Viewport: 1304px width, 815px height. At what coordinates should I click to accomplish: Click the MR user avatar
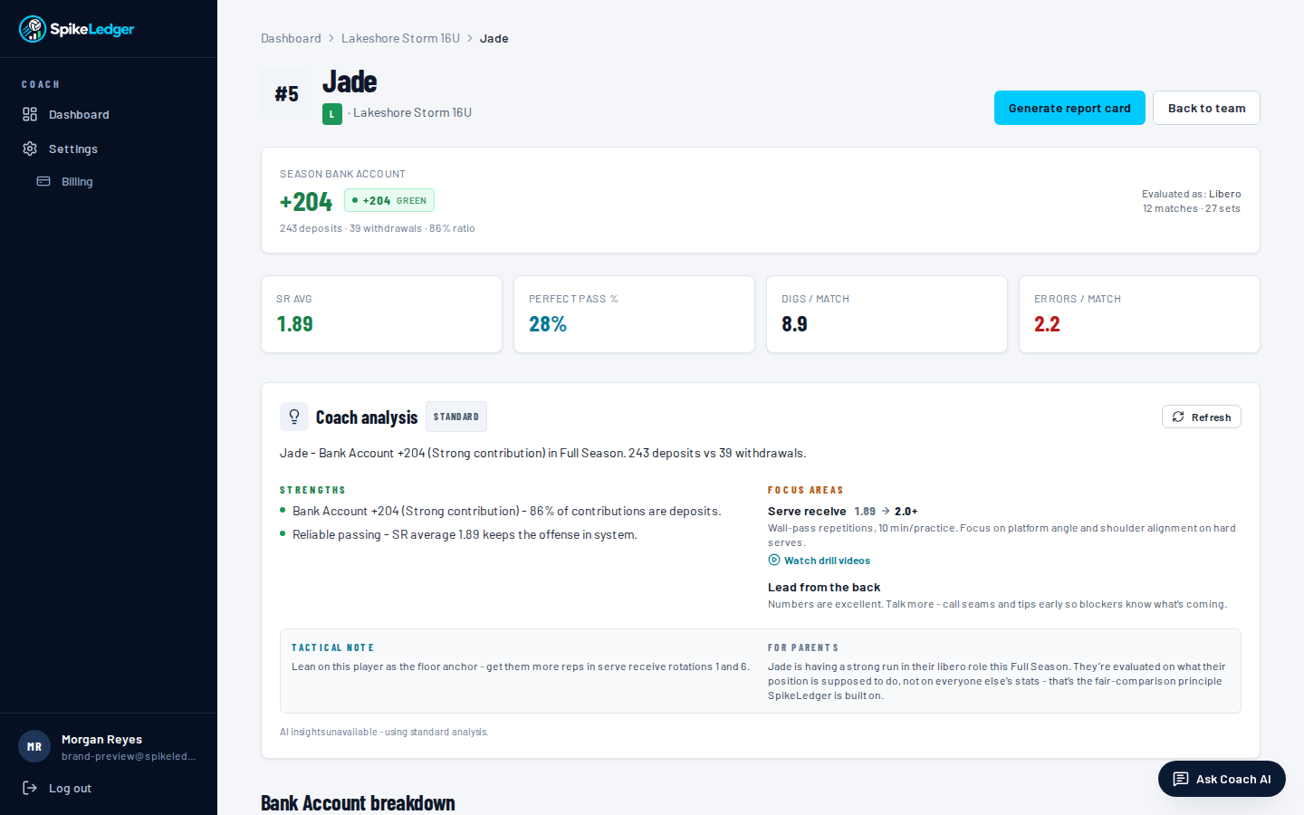(x=34, y=747)
